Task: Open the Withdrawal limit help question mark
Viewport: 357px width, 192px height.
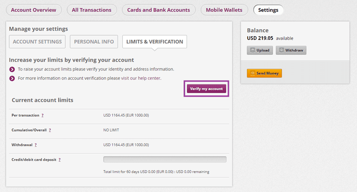Action: pos(36,145)
